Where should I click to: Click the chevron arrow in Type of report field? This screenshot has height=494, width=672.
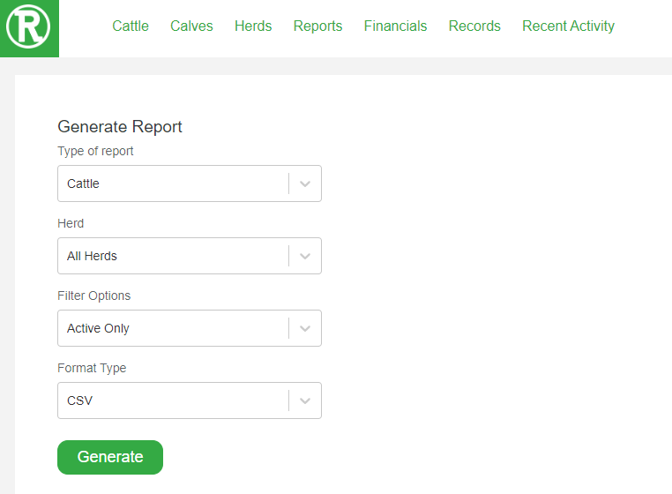click(x=305, y=183)
